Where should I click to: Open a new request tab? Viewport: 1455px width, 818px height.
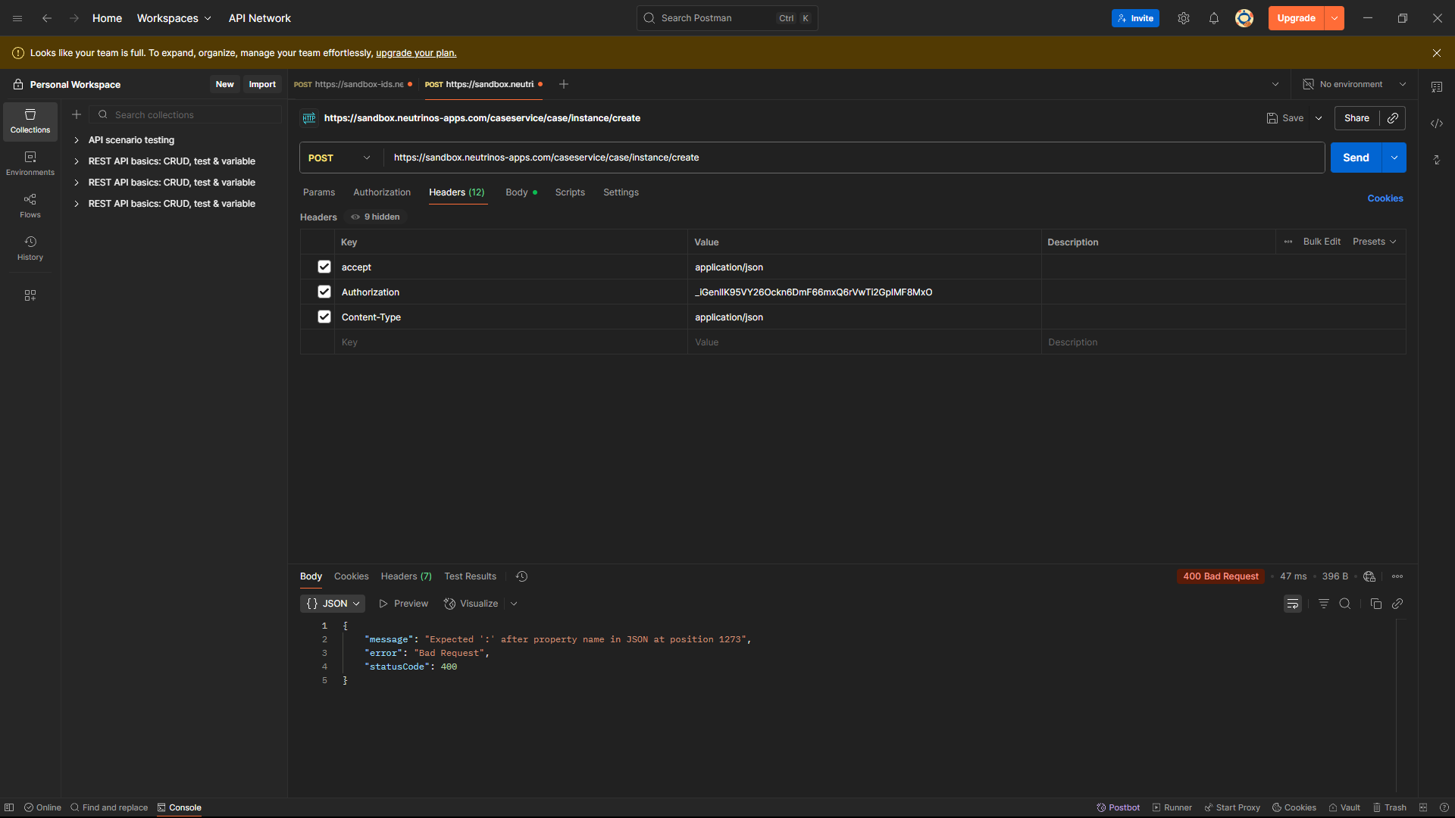pos(564,84)
